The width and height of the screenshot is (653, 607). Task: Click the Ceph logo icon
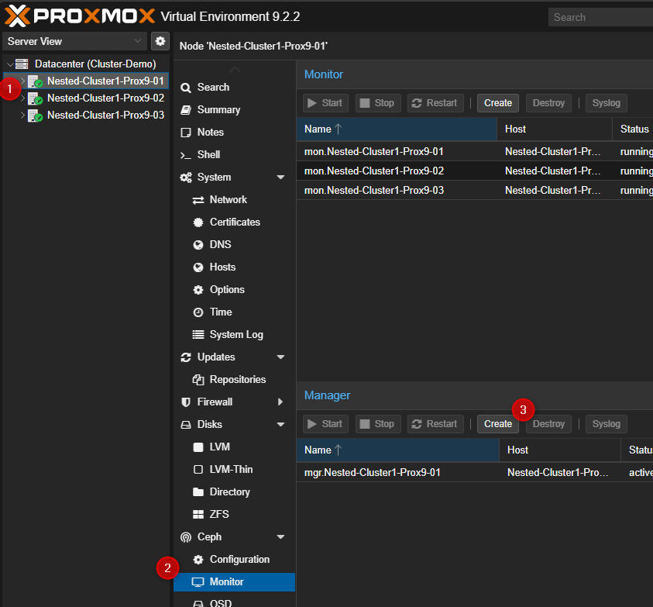tap(186, 537)
